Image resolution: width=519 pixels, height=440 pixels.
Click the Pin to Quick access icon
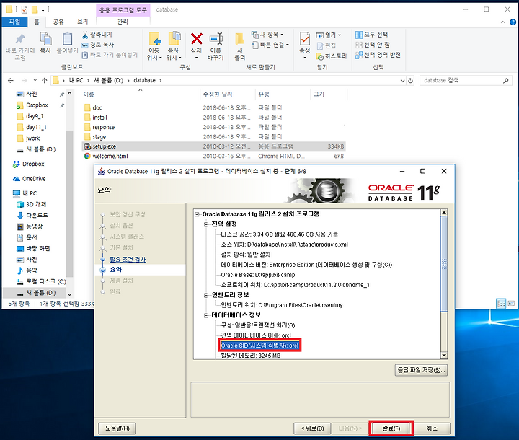coord(20,39)
